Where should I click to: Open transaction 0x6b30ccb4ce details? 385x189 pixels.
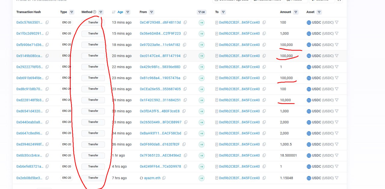tap(30, 156)
